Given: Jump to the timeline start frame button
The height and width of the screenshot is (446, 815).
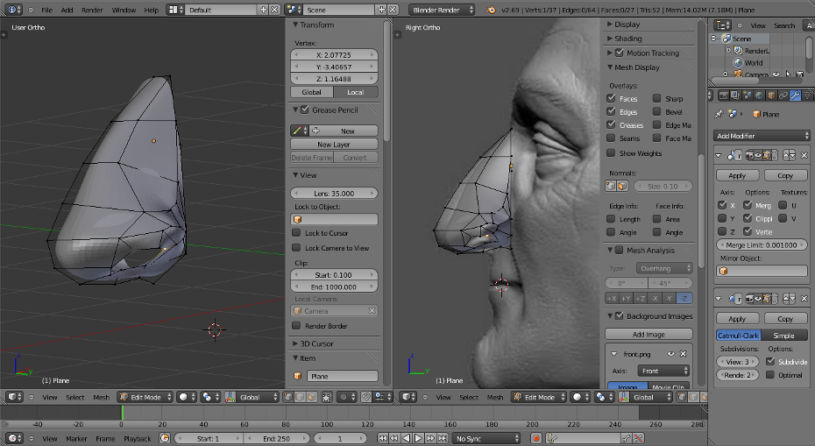Looking at the screenshot, I should click(383, 439).
